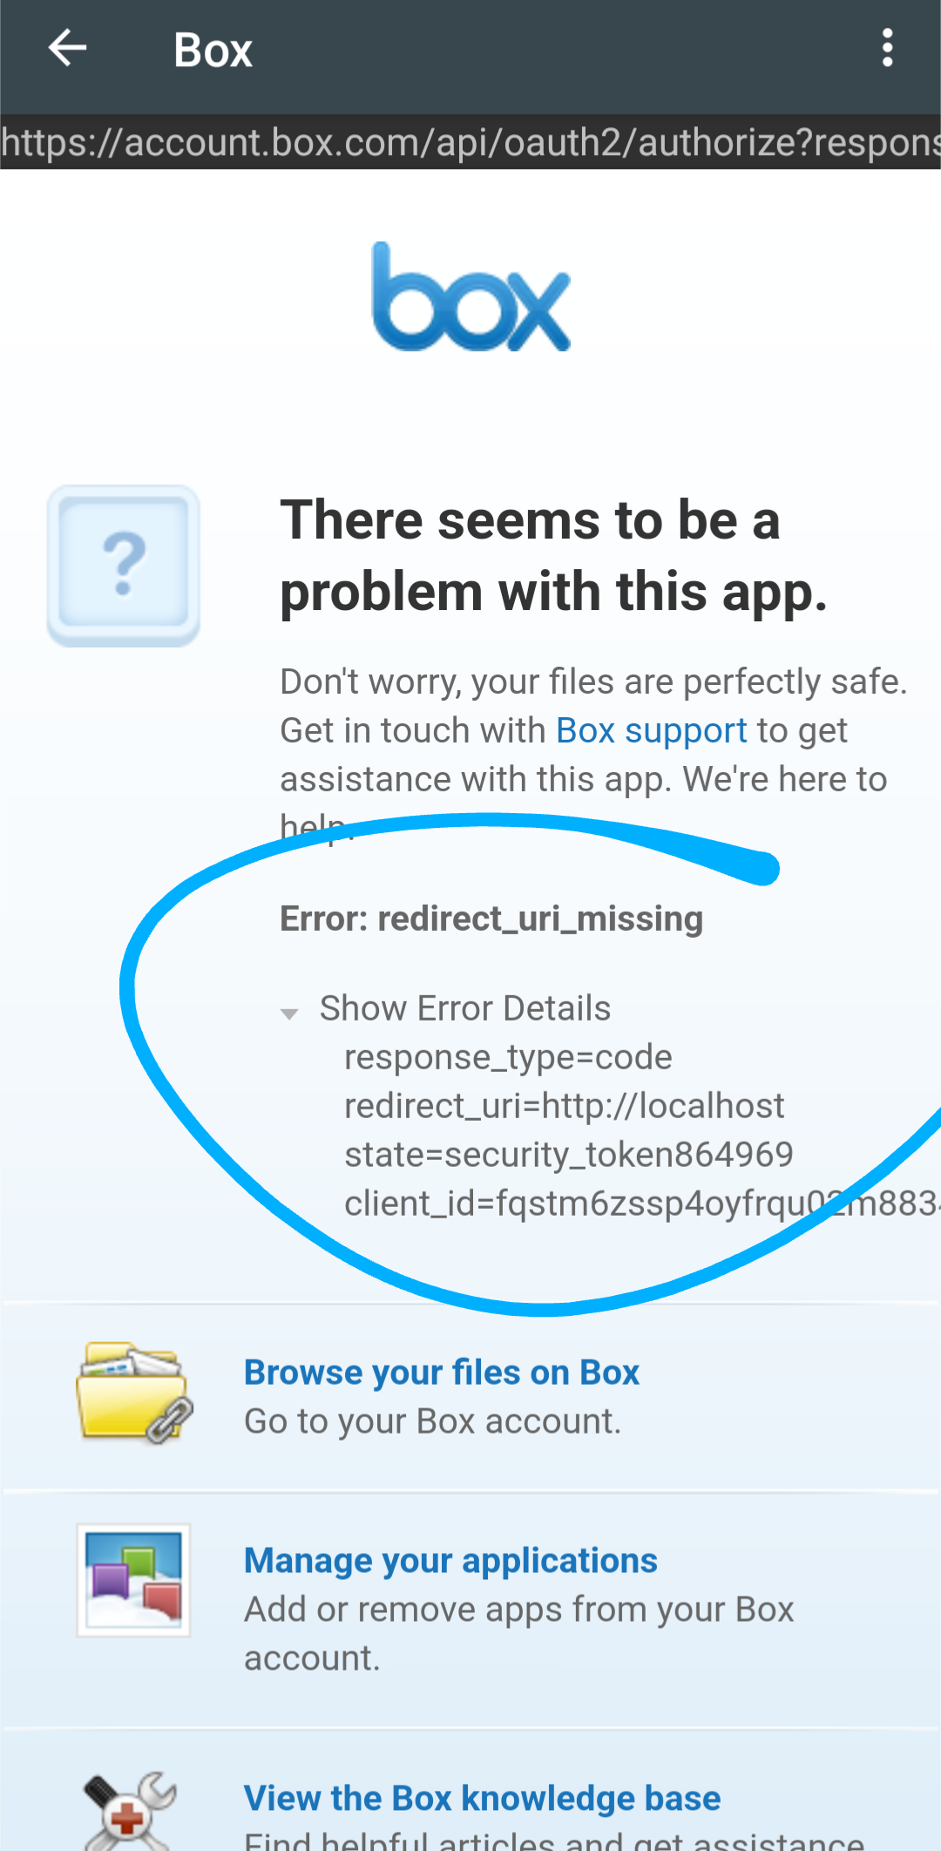This screenshot has height=1851, width=941.
Task: Tap the client_id error detail line
Action: [642, 1203]
